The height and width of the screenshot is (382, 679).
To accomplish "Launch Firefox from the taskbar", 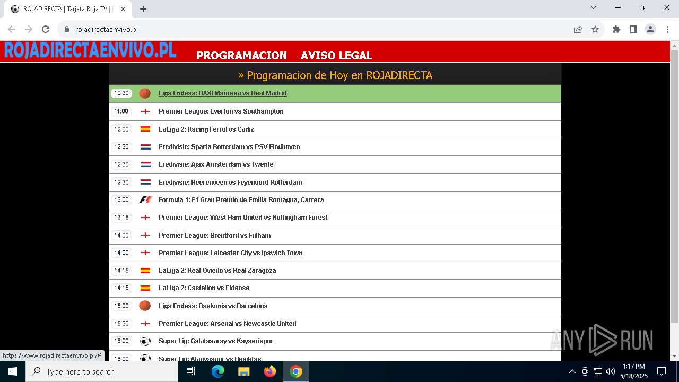I will click(x=270, y=371).
